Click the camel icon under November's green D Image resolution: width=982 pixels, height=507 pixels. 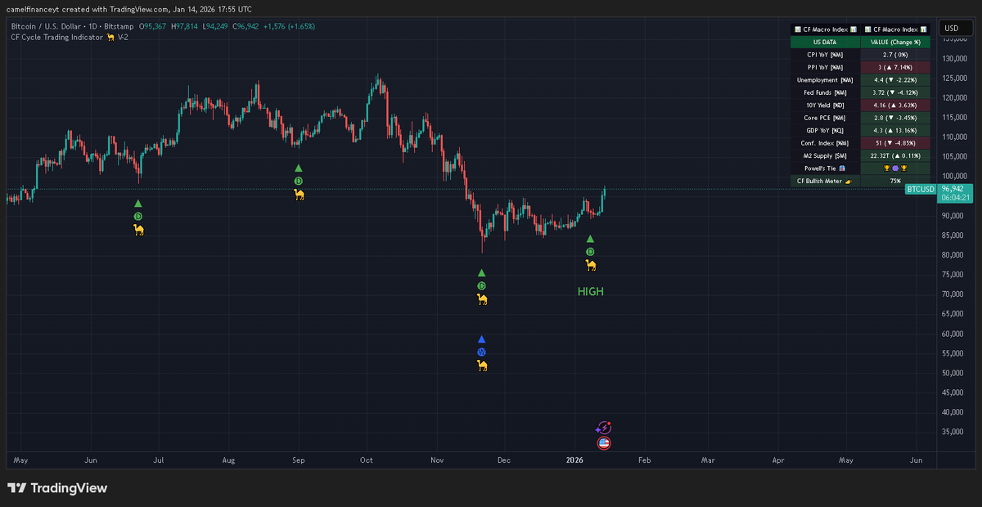(482, 299)
